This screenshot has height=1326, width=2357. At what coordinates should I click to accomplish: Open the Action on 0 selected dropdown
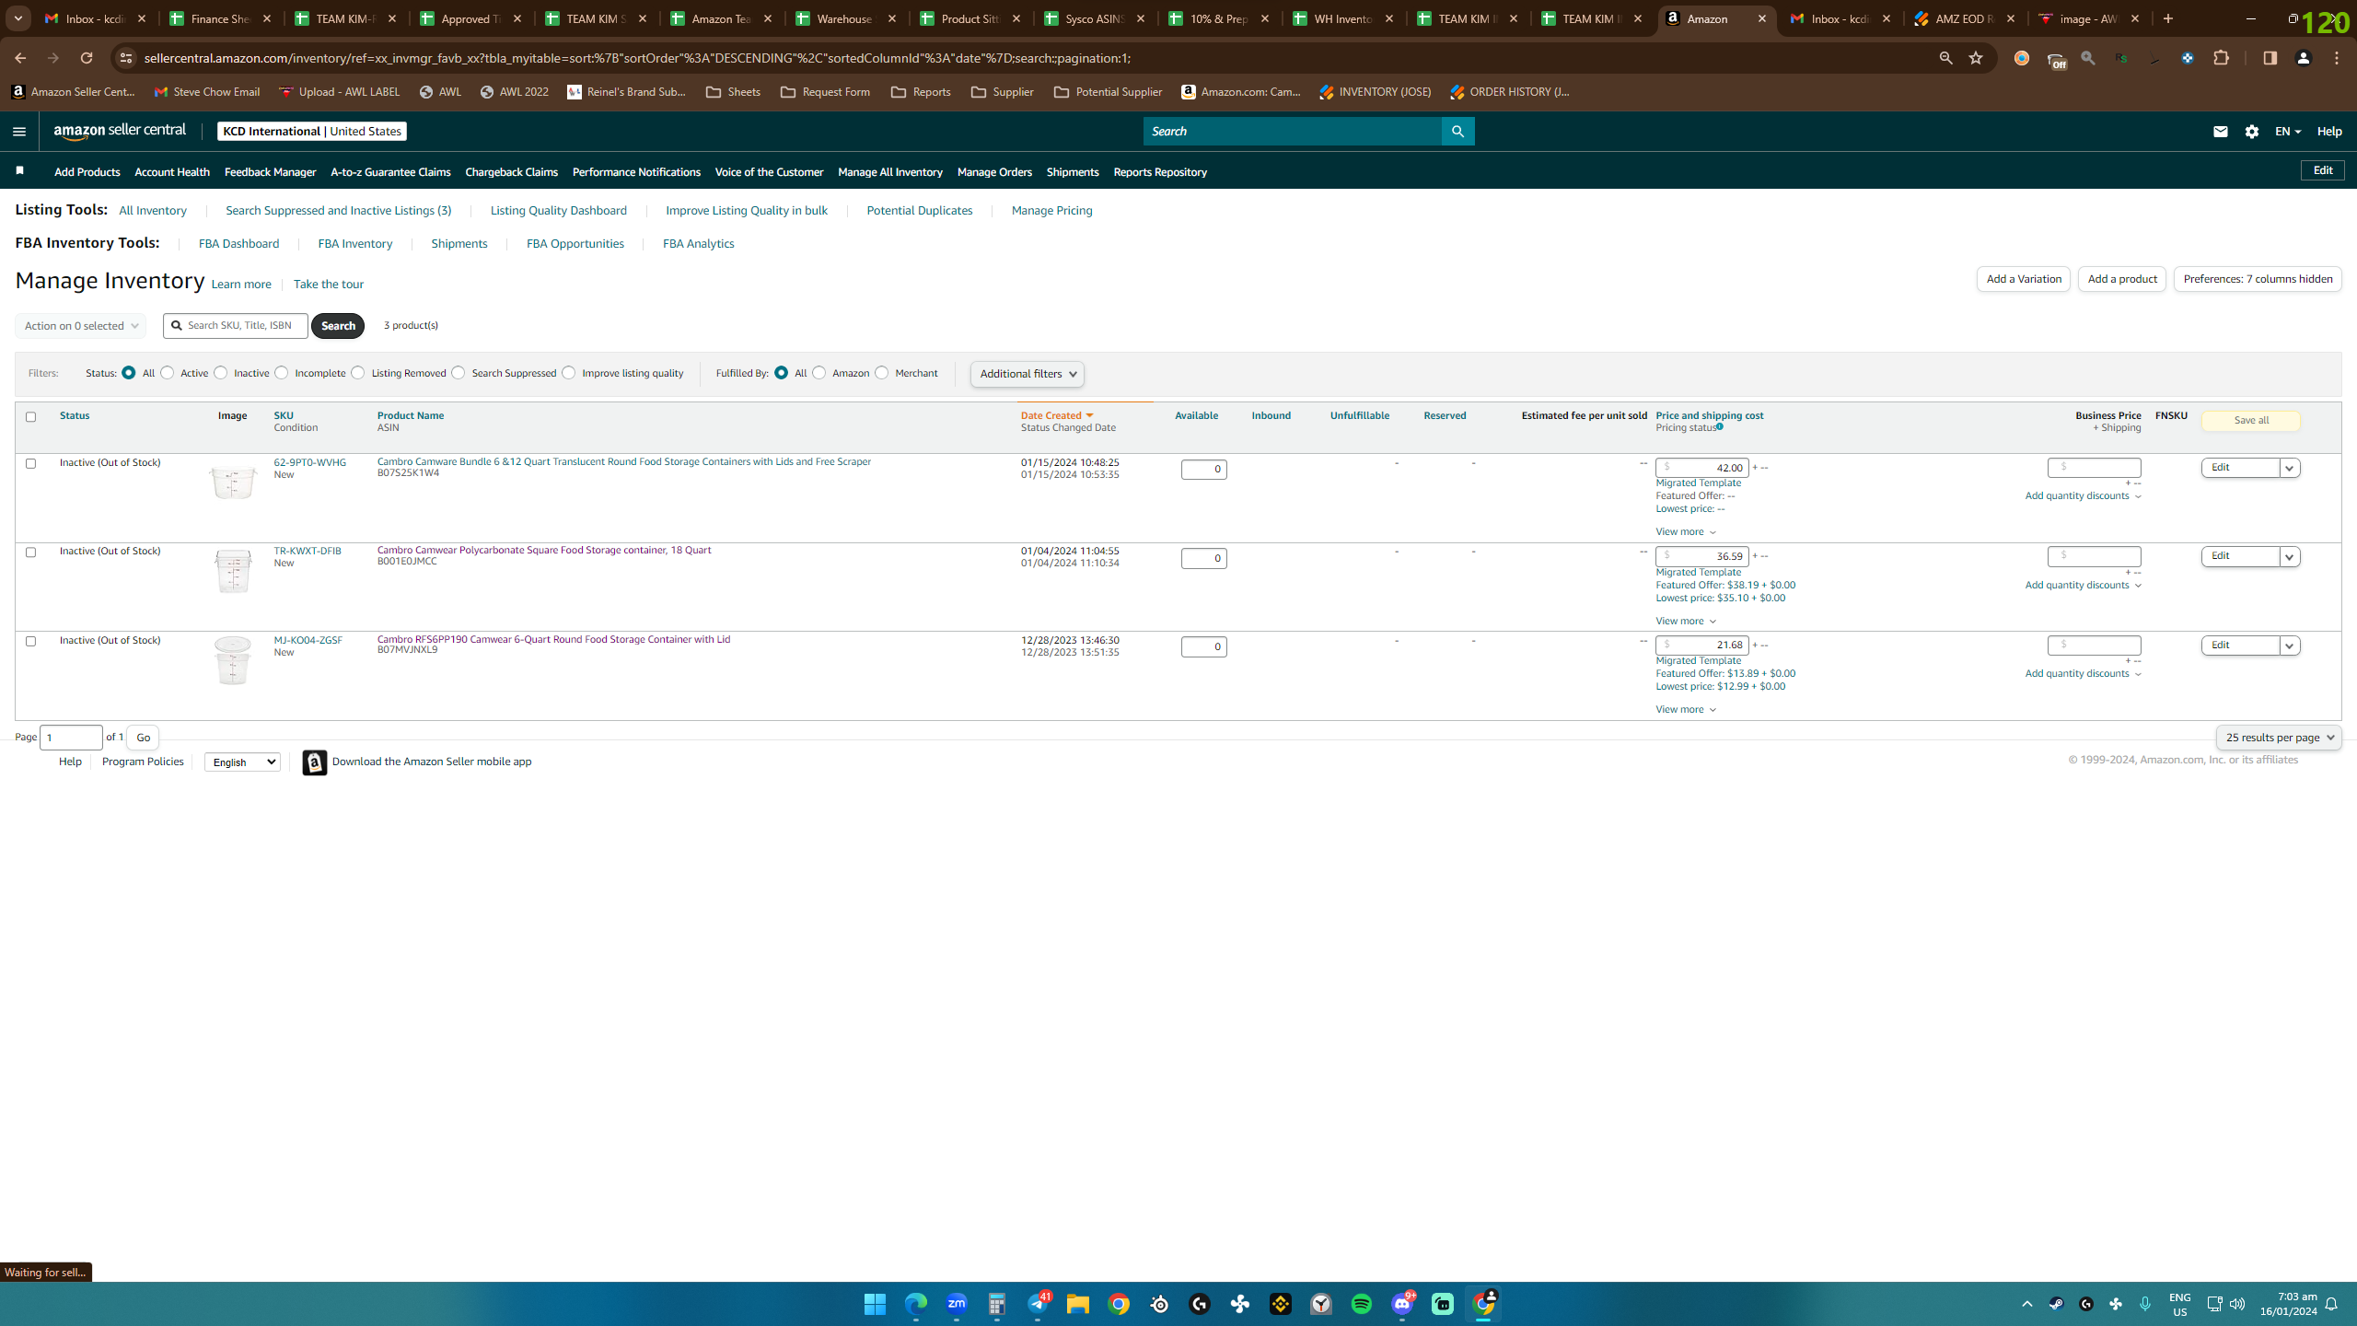(80, 326)
